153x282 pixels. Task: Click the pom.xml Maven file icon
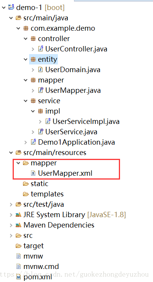[x=18, y=277]
